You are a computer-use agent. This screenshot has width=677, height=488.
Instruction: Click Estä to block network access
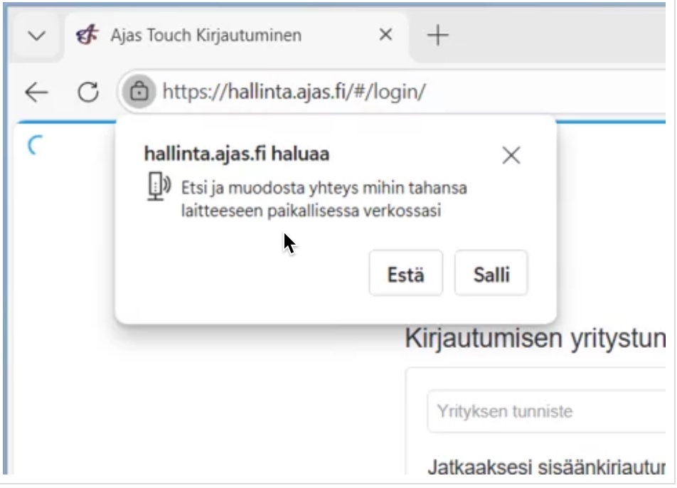tap(405, 273)
